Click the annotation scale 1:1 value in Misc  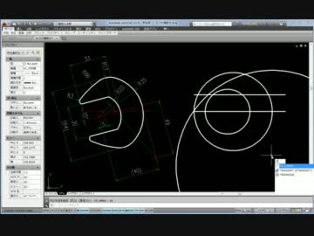click(31, 172)
